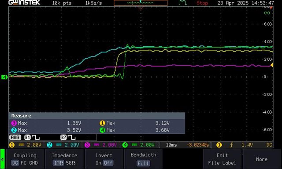Click the G2 generator waveform icon
The width and height of the screenshot is (282, 169).
(68, 138)
